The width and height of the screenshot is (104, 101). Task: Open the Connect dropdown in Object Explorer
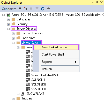tap(9, 9)
